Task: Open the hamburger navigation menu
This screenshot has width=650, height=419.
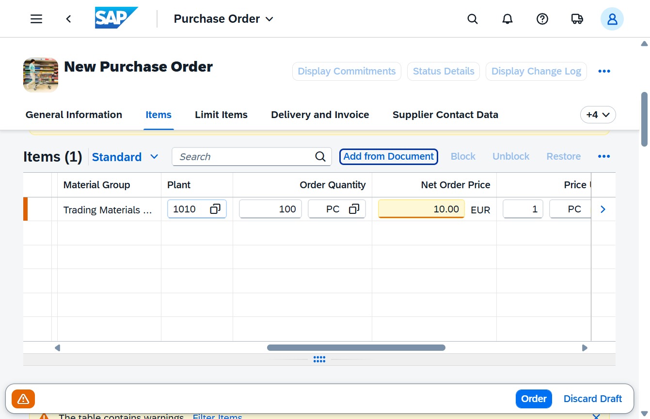Action: pyautogui.click(x=36, y=19)
